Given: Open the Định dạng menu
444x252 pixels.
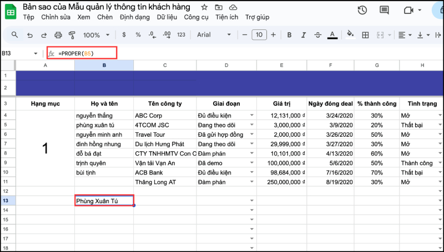Looking at the screenshot, I should [135, 17].
